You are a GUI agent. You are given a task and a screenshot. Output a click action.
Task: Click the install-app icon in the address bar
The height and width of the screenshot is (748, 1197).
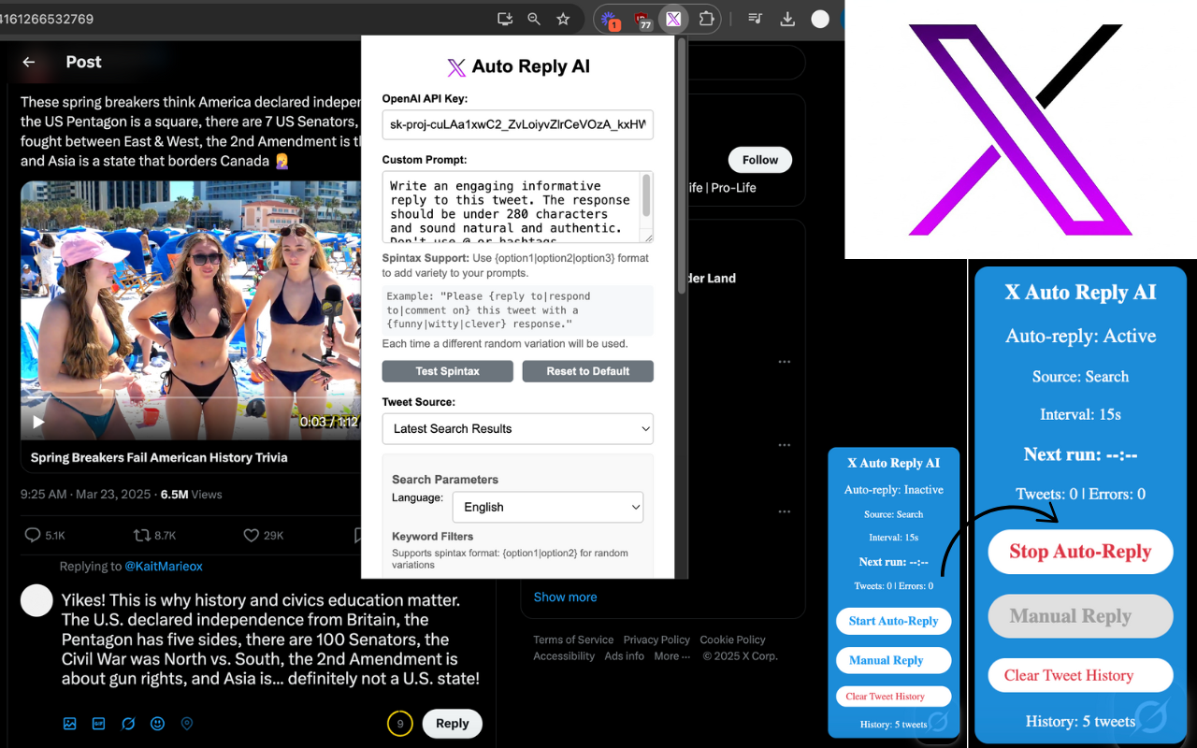click(x=505, y=19)
